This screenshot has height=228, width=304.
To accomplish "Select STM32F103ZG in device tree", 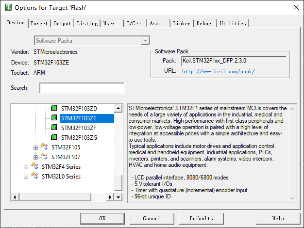I will pos(79,138).
